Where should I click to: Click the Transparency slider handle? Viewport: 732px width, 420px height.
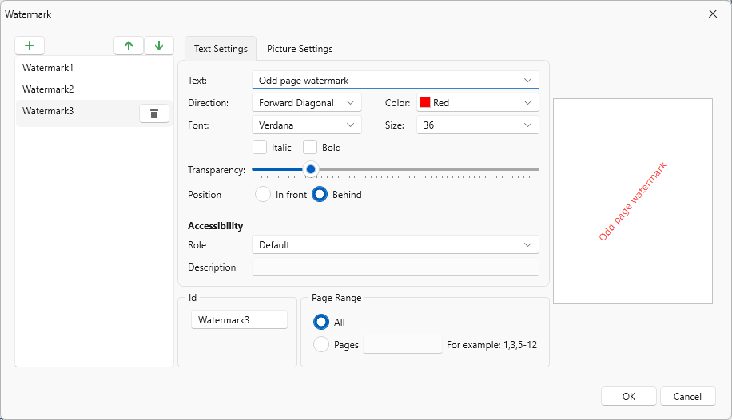coord(311,169)
